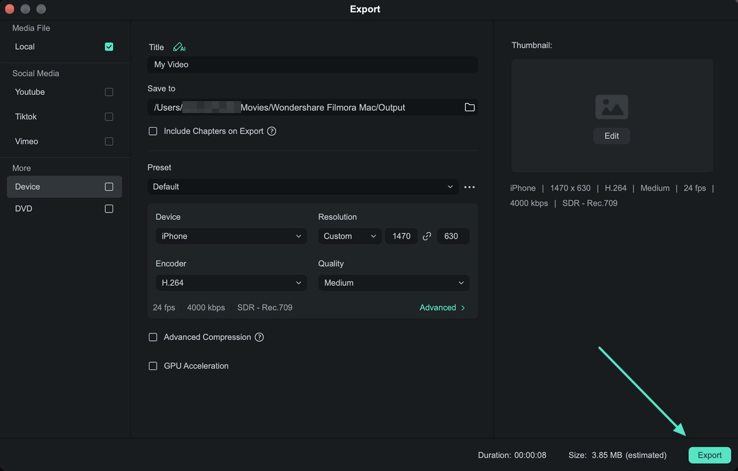
Task: Toggle the Local media file checkbox
Action: (109, 47)
